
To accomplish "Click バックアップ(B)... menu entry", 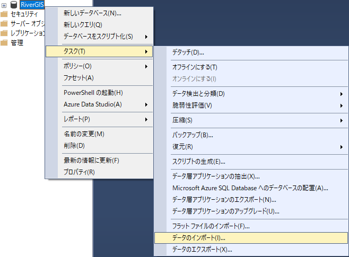I will [193, 135].
